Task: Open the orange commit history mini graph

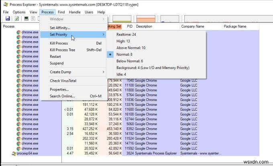Action: (x=146, y=19)
